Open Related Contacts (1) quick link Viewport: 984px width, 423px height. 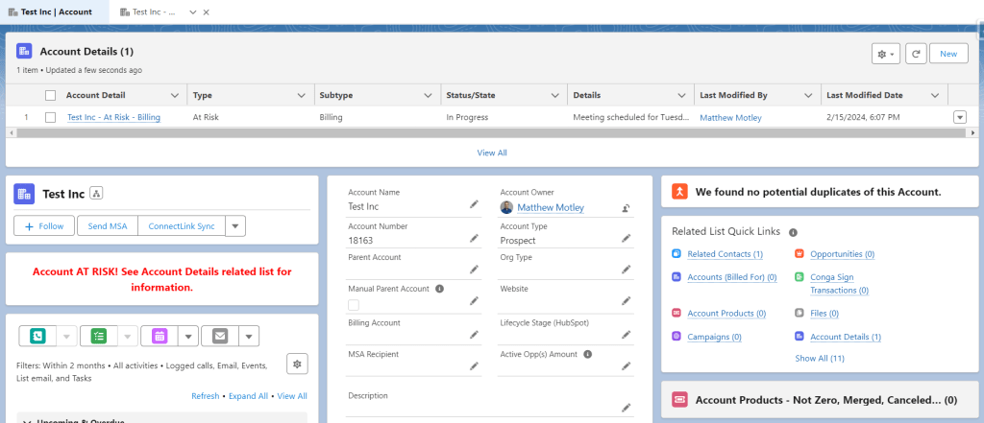pos(725,254)
